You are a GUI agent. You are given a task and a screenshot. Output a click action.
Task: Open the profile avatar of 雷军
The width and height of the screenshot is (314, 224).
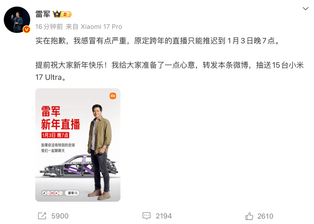click(x=17, y=20)
